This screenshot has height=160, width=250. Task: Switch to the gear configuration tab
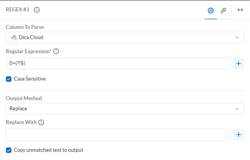[x=211, y=11]
